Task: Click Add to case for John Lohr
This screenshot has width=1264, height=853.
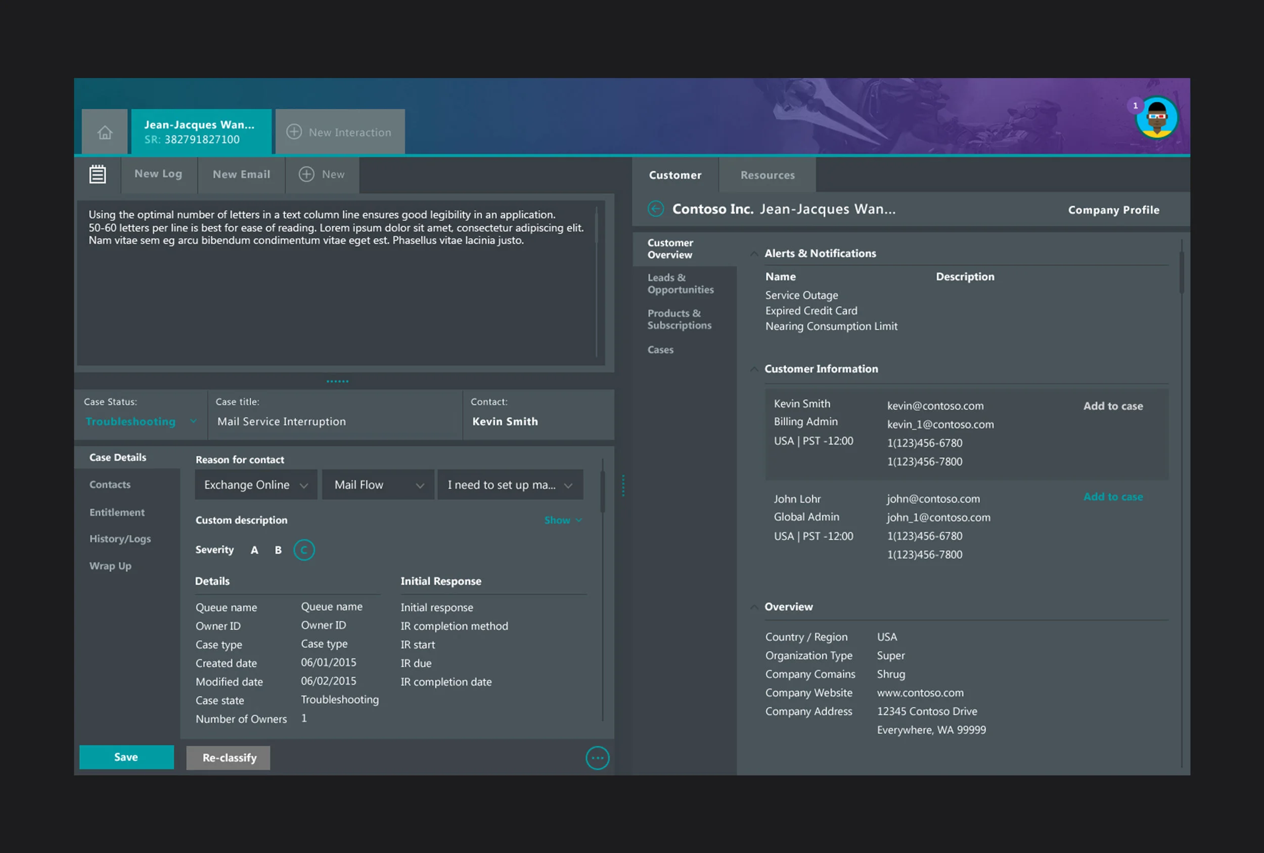Action: point(1112,497)
